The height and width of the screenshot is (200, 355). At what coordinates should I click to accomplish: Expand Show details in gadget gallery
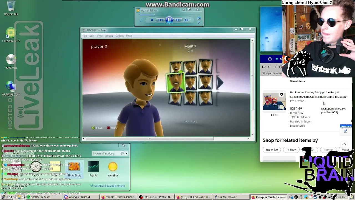(x=17, y=186)
